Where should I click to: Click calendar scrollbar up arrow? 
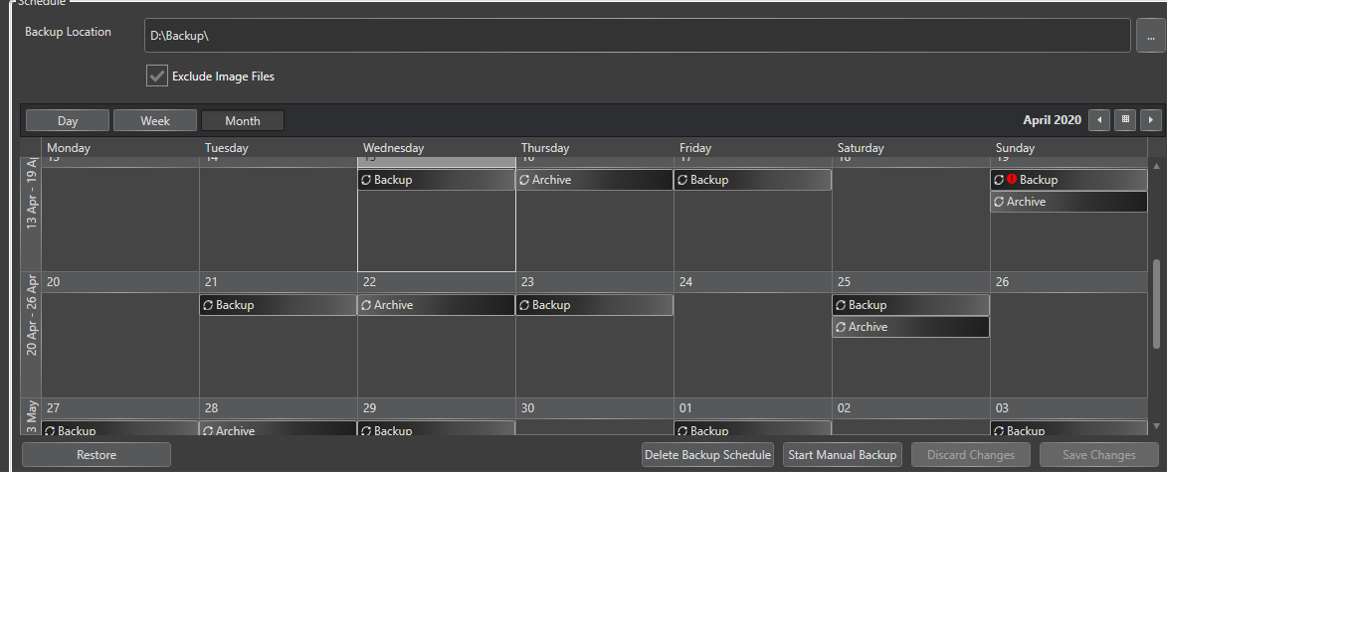1156,166
